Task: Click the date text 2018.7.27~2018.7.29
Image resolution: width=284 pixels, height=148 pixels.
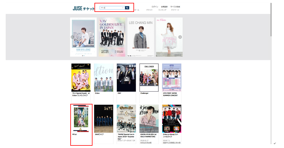Action: click(126, 140)
